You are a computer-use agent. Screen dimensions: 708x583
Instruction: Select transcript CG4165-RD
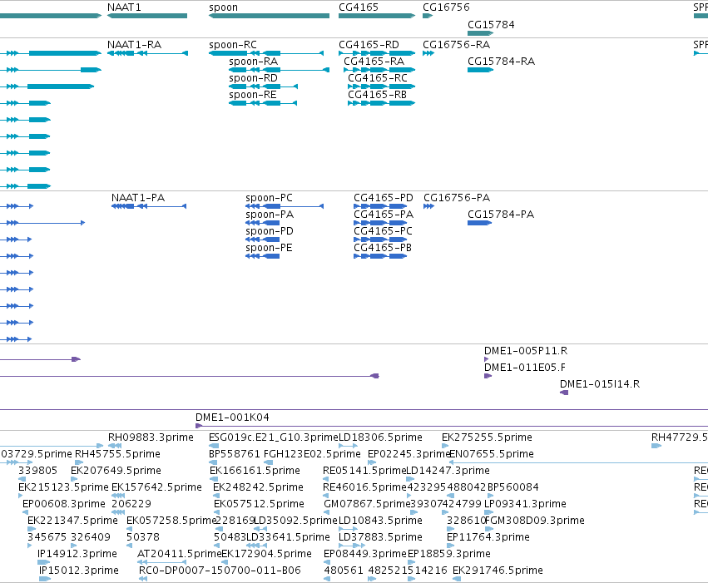377,53
